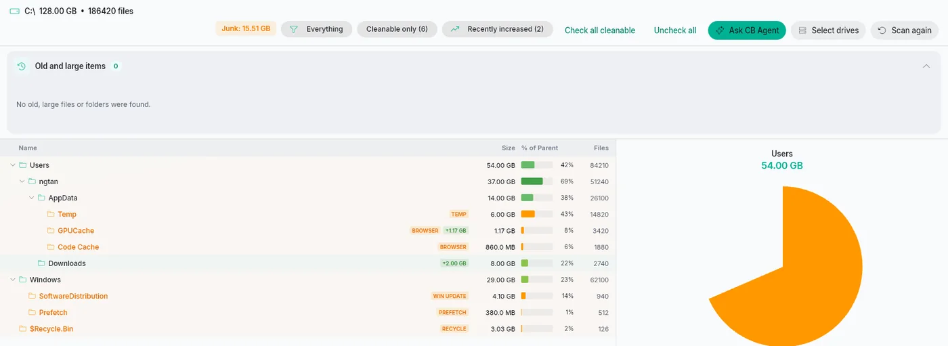Click the Downloads folder icon

point(42,263)
